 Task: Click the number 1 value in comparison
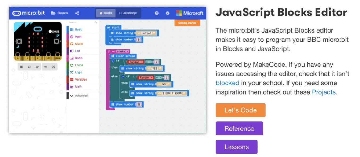tap(166, 77)
